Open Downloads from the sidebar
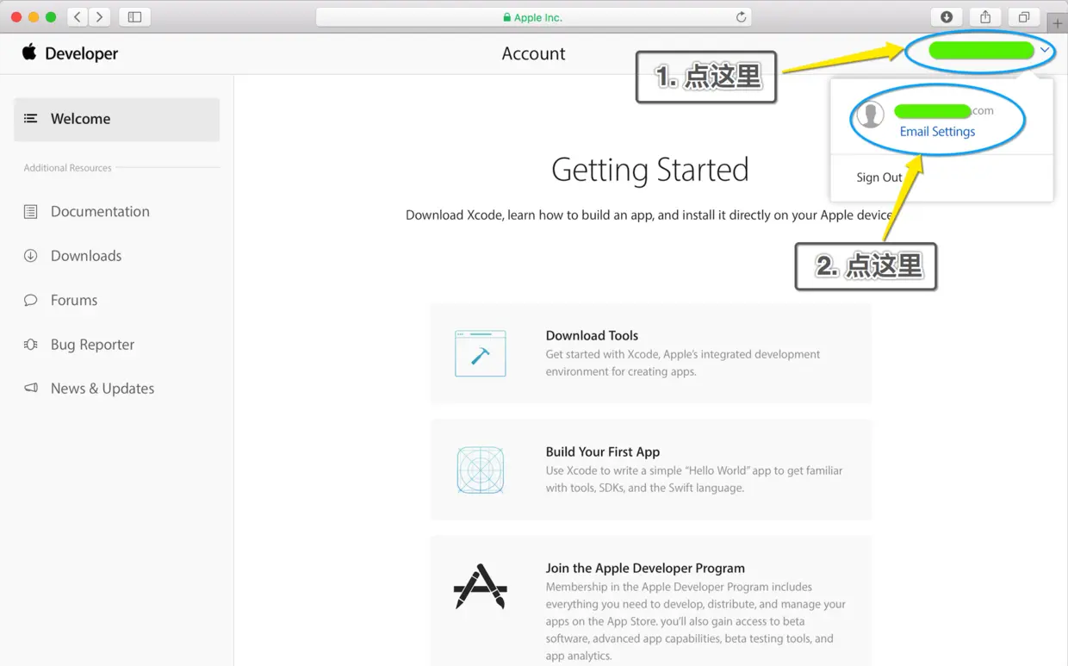1068x666 pixels. (86, 256)
